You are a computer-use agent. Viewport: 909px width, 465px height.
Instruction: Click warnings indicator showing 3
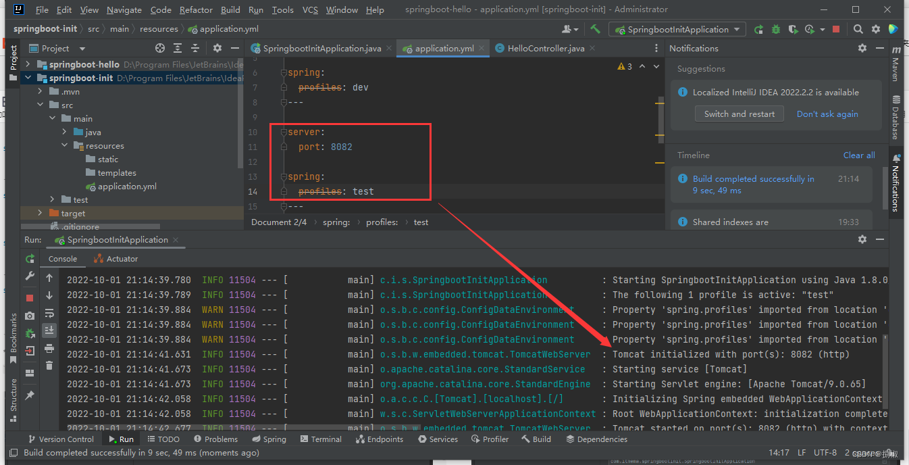[x=625, y=66]
